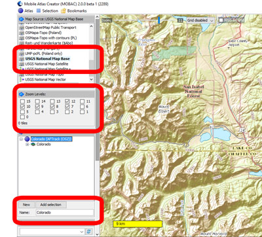This screenshot has width=262, height=237.
Task: Collapse the Colorado (AFTrack) atlas node
Action: coord(21,139)
